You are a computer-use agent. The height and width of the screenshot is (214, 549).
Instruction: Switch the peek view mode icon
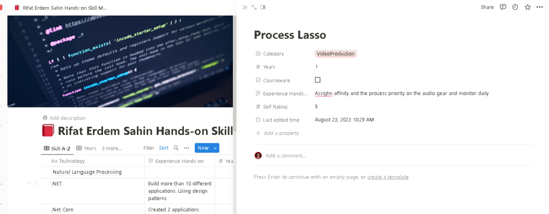(263, 7)
